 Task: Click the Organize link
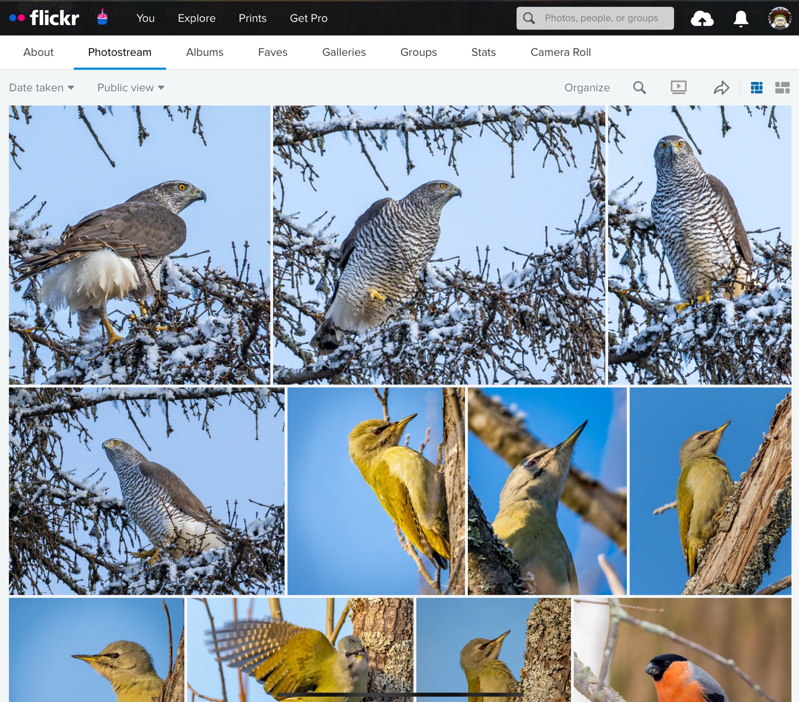[586, 87]
